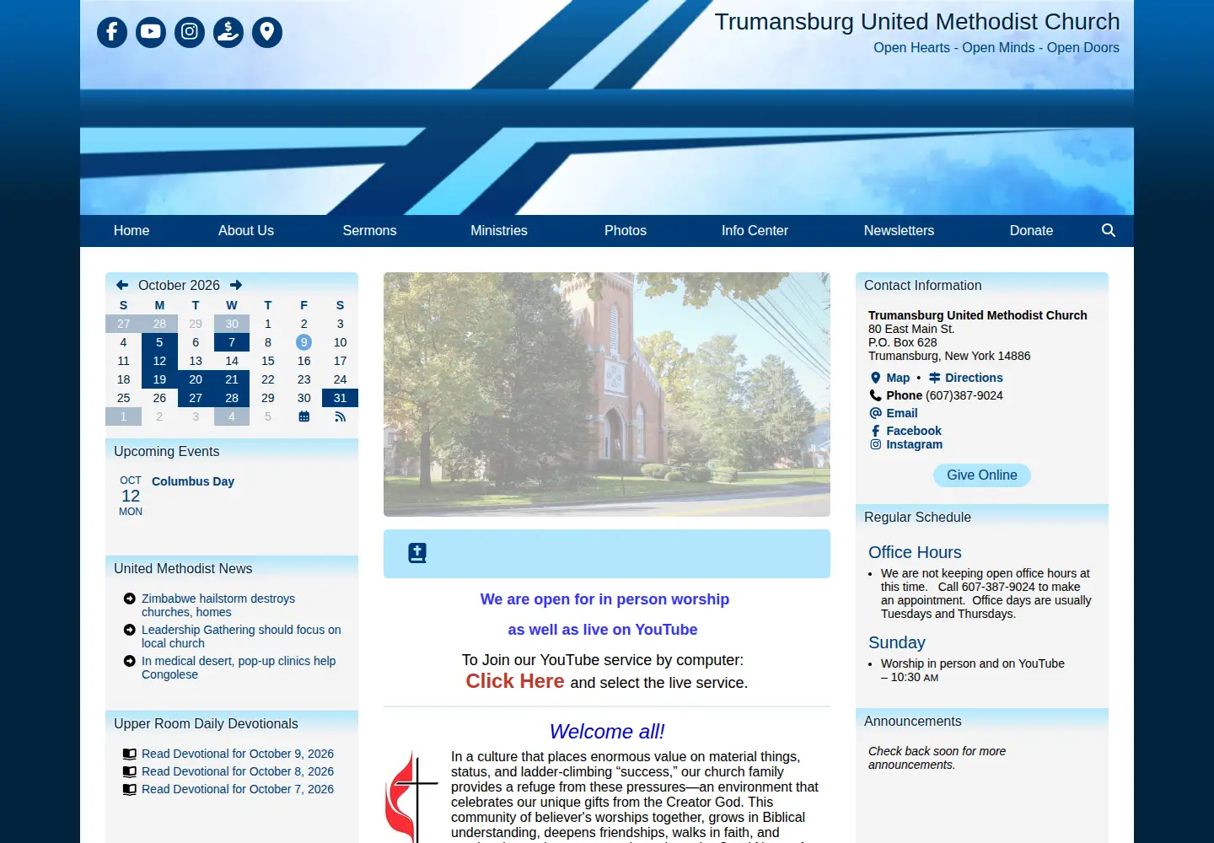Open the Ministries menu item
This screenshot has width=1214, height=843.
[x=499, y=230]
